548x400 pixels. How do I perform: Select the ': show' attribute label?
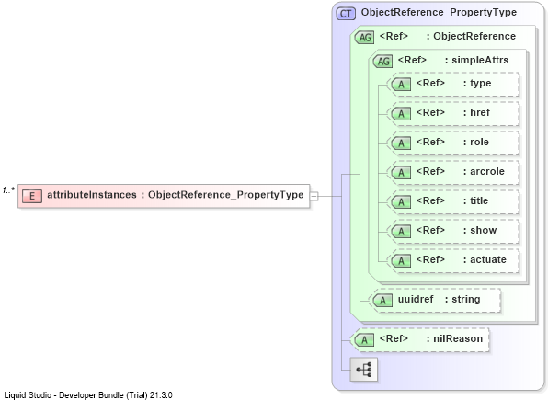pos(480,230)
